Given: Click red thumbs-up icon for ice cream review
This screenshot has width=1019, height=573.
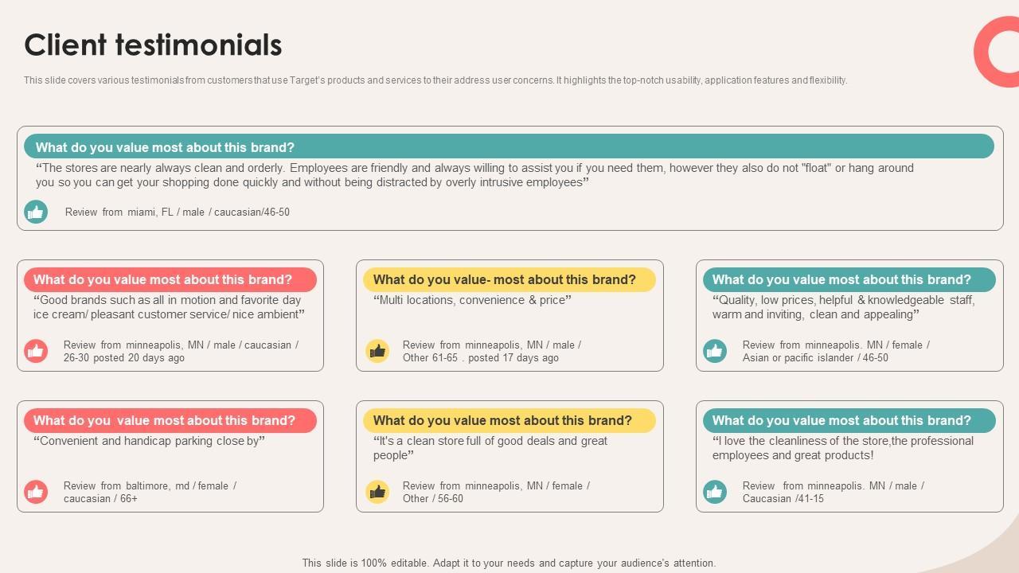Looking at the screenshot, I should tap(36, 351).
